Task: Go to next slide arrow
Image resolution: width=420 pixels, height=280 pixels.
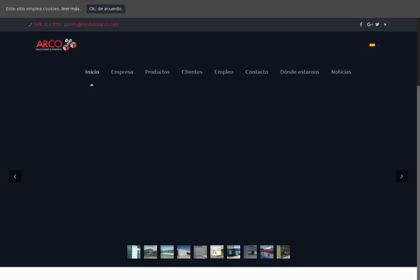Action: (x=402, y=176)
